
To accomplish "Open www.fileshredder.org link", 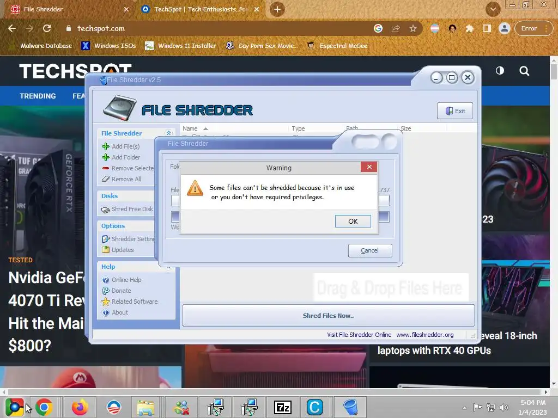I will [425, 335].
